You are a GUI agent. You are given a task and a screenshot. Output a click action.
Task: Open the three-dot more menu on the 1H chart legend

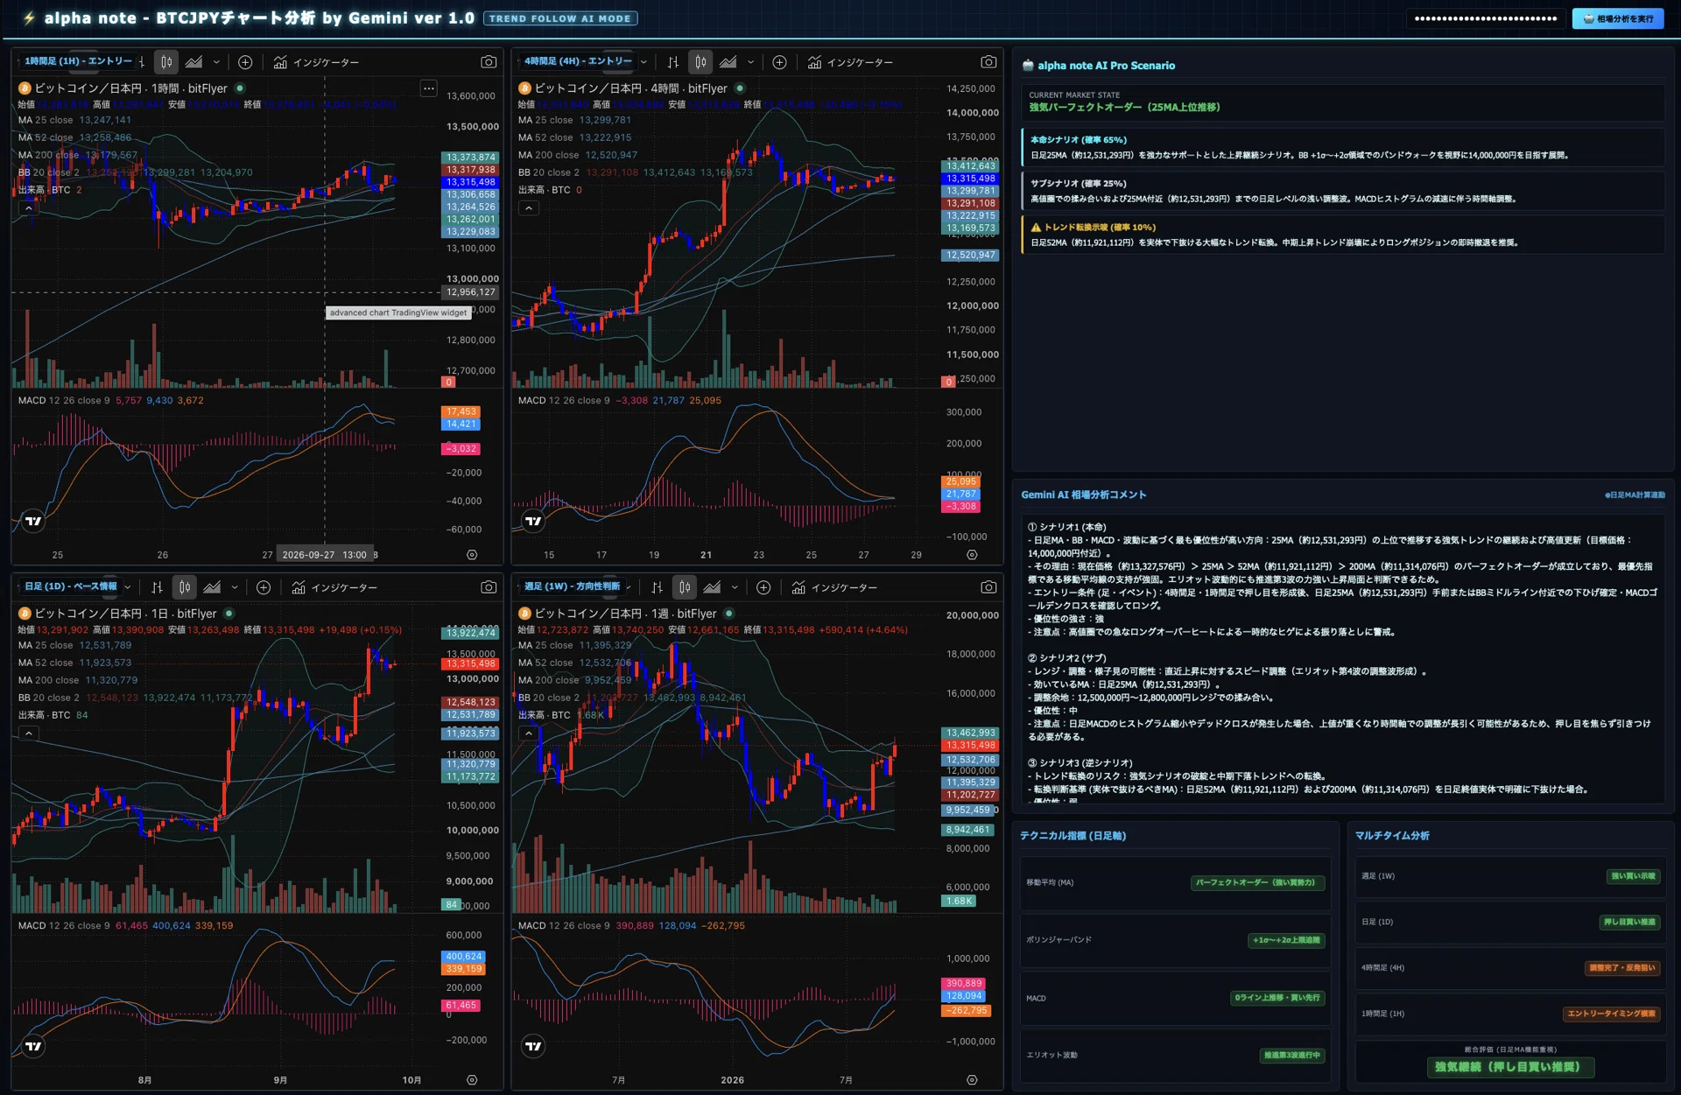point(428,88)
